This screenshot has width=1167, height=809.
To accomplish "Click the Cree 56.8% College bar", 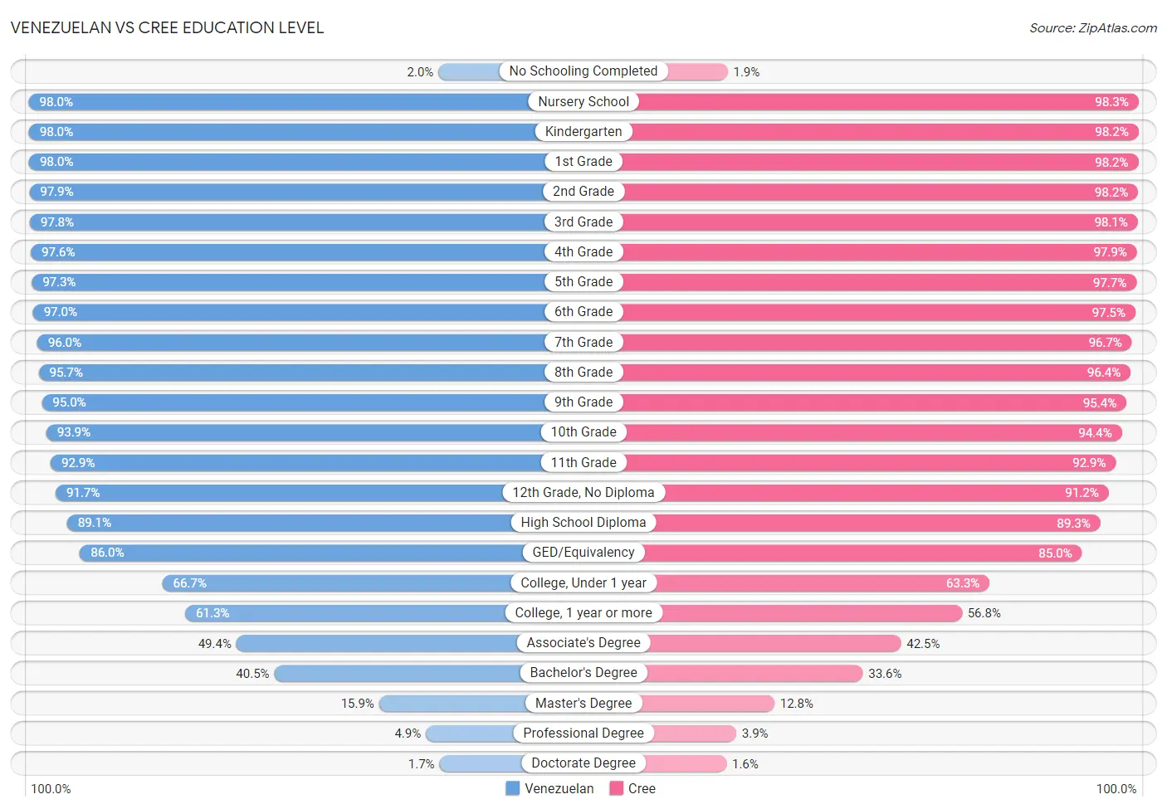I will click(773, 613).
